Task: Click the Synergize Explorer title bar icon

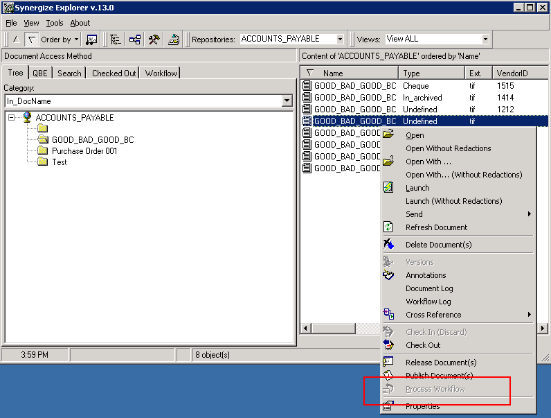Action: 8,8
